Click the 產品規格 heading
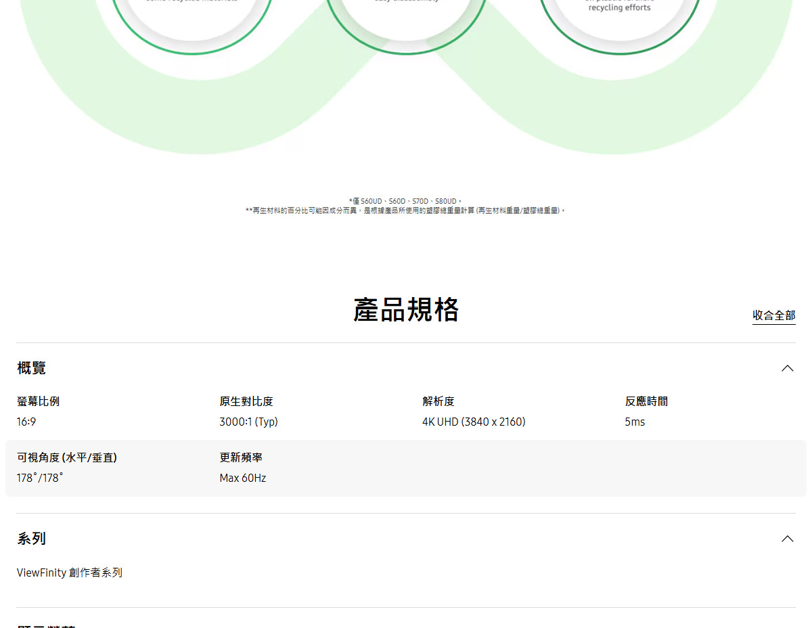812x628 pixels. coord(405,310)
